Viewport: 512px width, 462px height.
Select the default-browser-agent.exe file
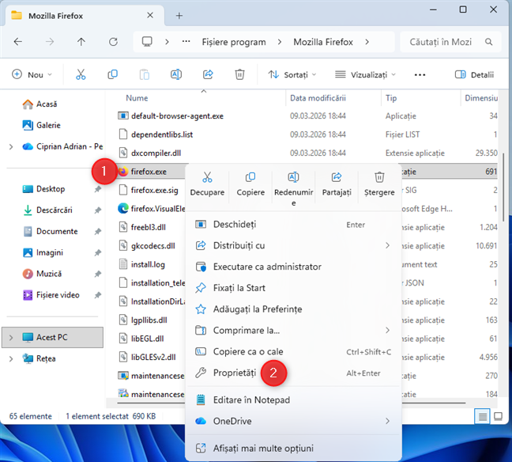point(171,116)
